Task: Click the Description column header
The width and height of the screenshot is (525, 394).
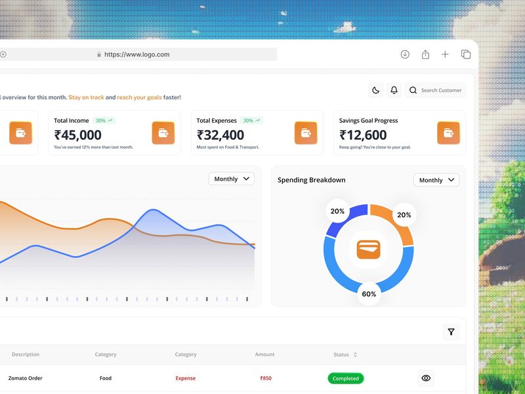Action: click(x=26, y=354)
